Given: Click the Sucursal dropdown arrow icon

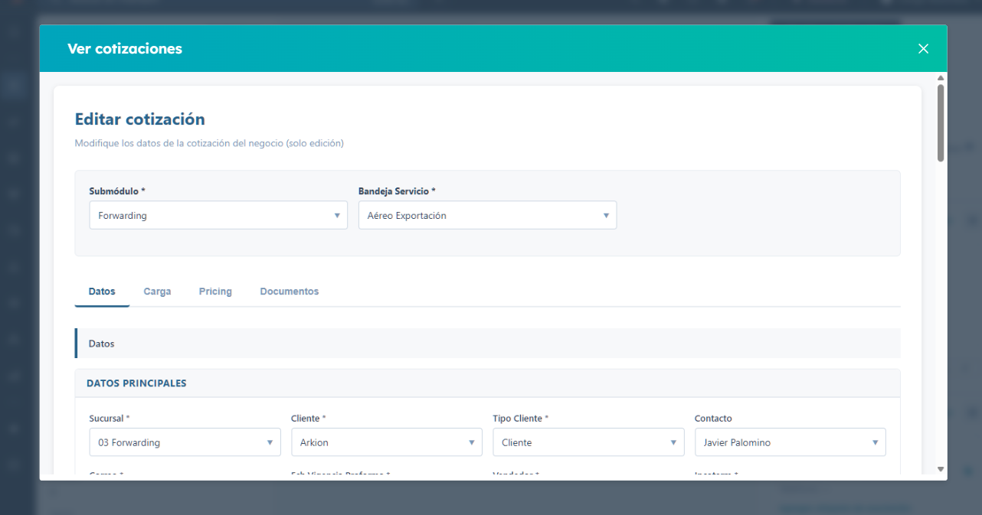Looking at the screenshot, I should (270, 442).
